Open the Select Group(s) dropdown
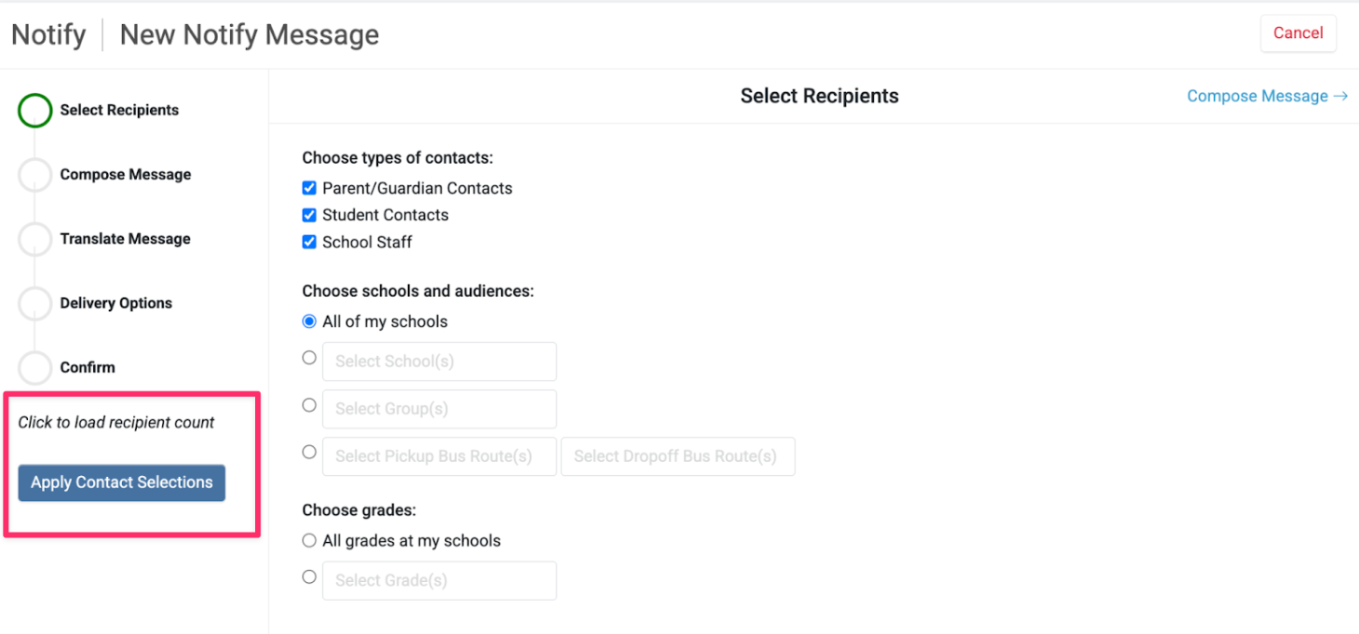The height and width of the screenshot is (634, 1359). pos(438,409)
